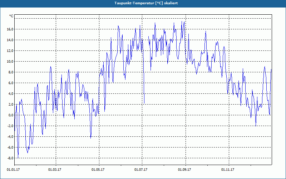Click the -6,0 y-axis label
Screen dimensions: 286x179
pyautogui.click(x=10, y=147)
